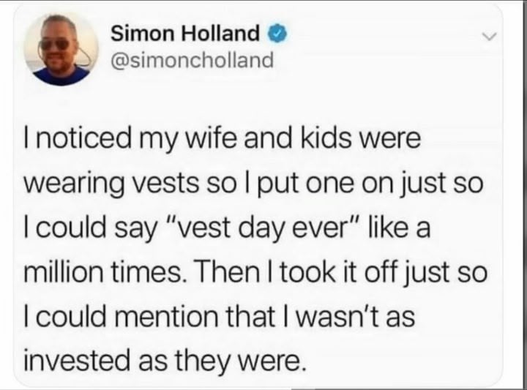Click the sunglasses on the avatar photo
The width and height of the screenshot is (527, 390).
(x=55, y=45)
